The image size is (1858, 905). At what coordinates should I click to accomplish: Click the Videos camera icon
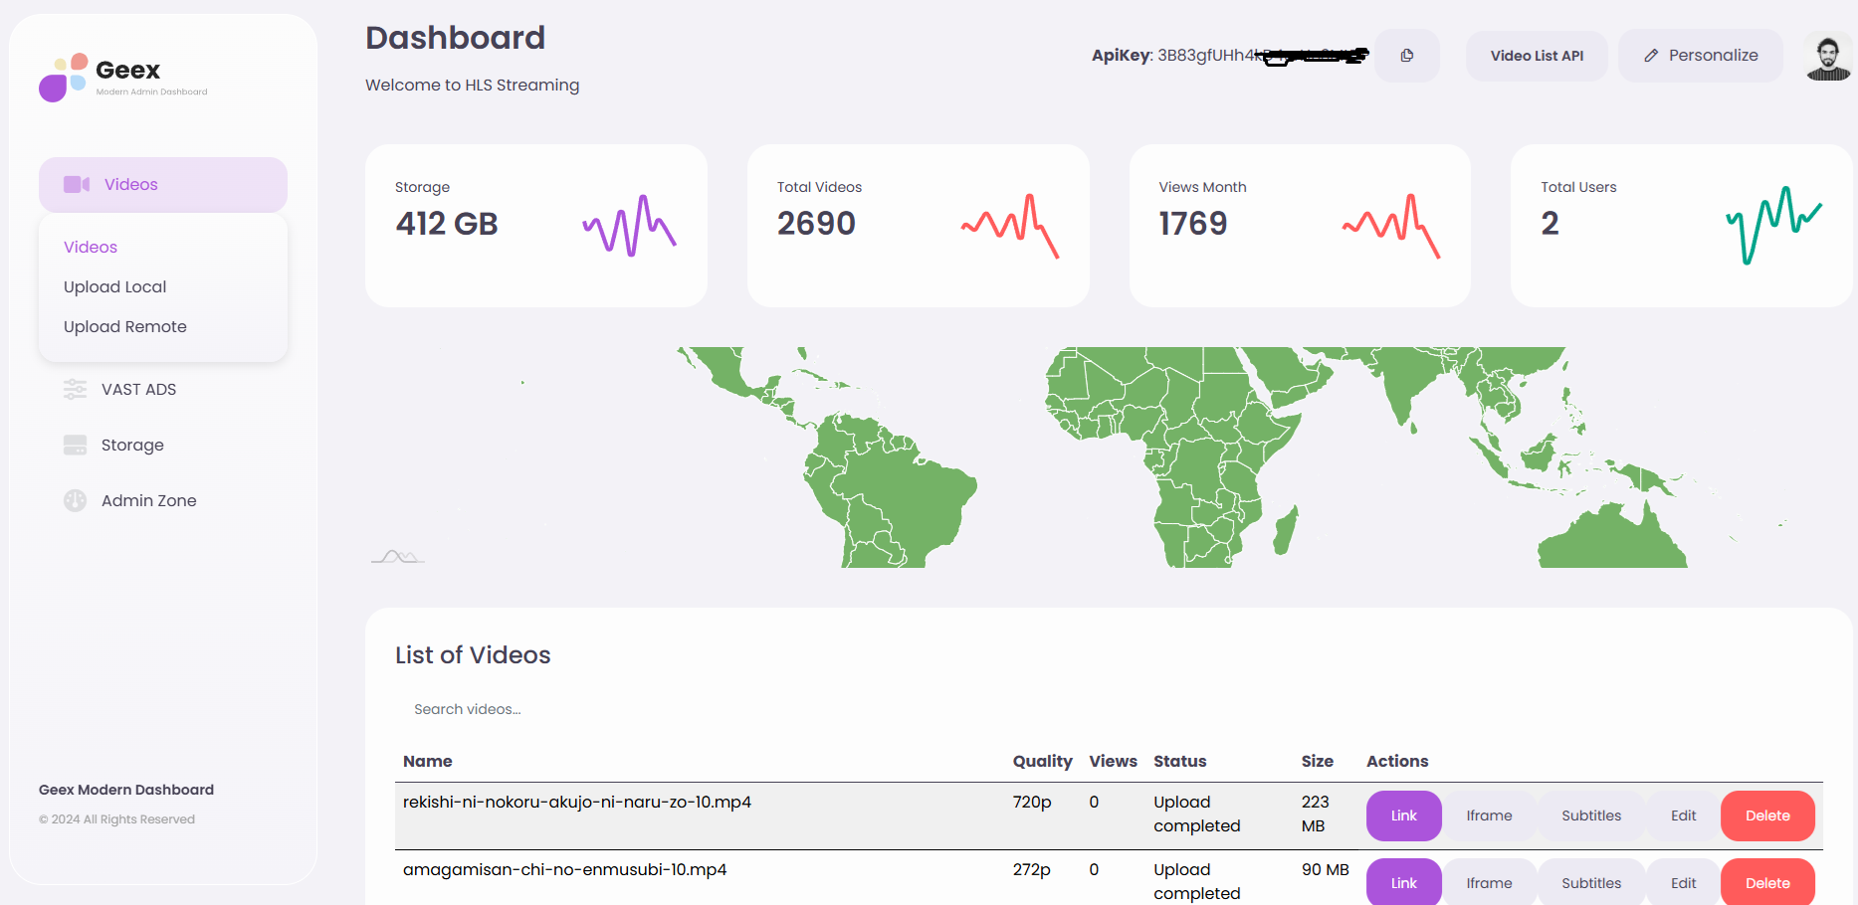77,185
